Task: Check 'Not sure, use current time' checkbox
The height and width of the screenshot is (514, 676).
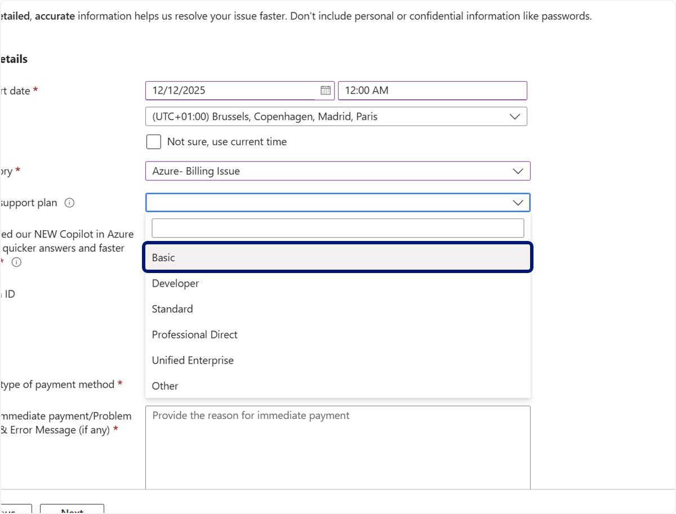Action: pos(153,142)
